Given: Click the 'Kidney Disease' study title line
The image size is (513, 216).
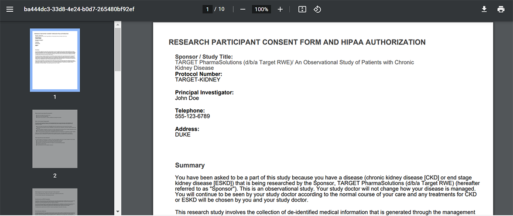Looking at the screenshot, I should click(195, 68).
